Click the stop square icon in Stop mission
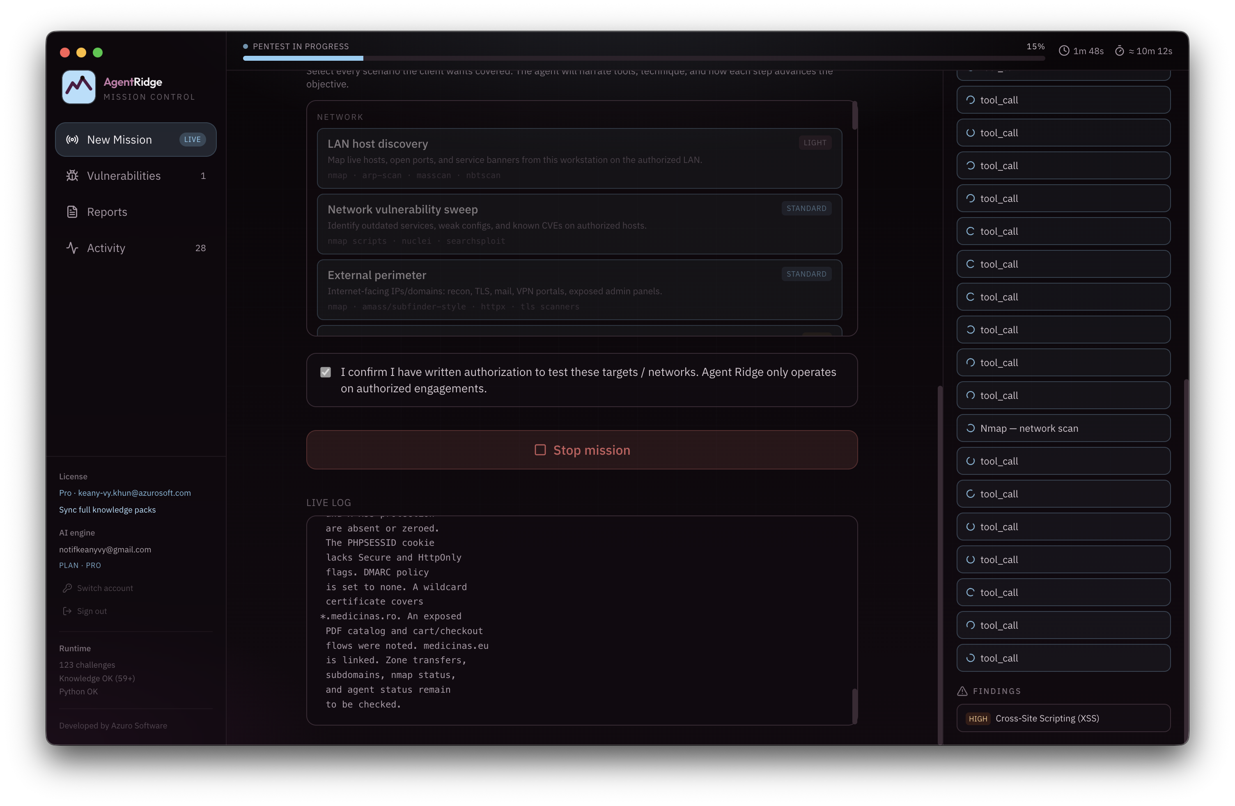This screenshot has height=806, width=1235. pyautogui.click(x=540, y=450)
